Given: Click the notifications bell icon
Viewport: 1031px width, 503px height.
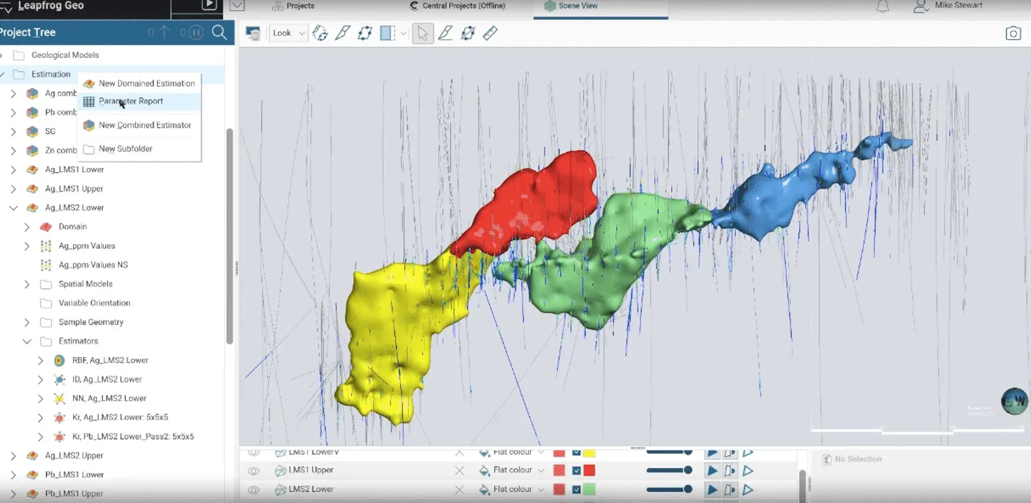Looking at the screenshot, I should 882,7.
